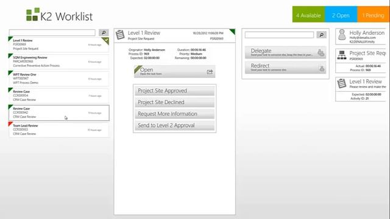Click the Process ID: 969 text in detail panel

click(139, 54)
